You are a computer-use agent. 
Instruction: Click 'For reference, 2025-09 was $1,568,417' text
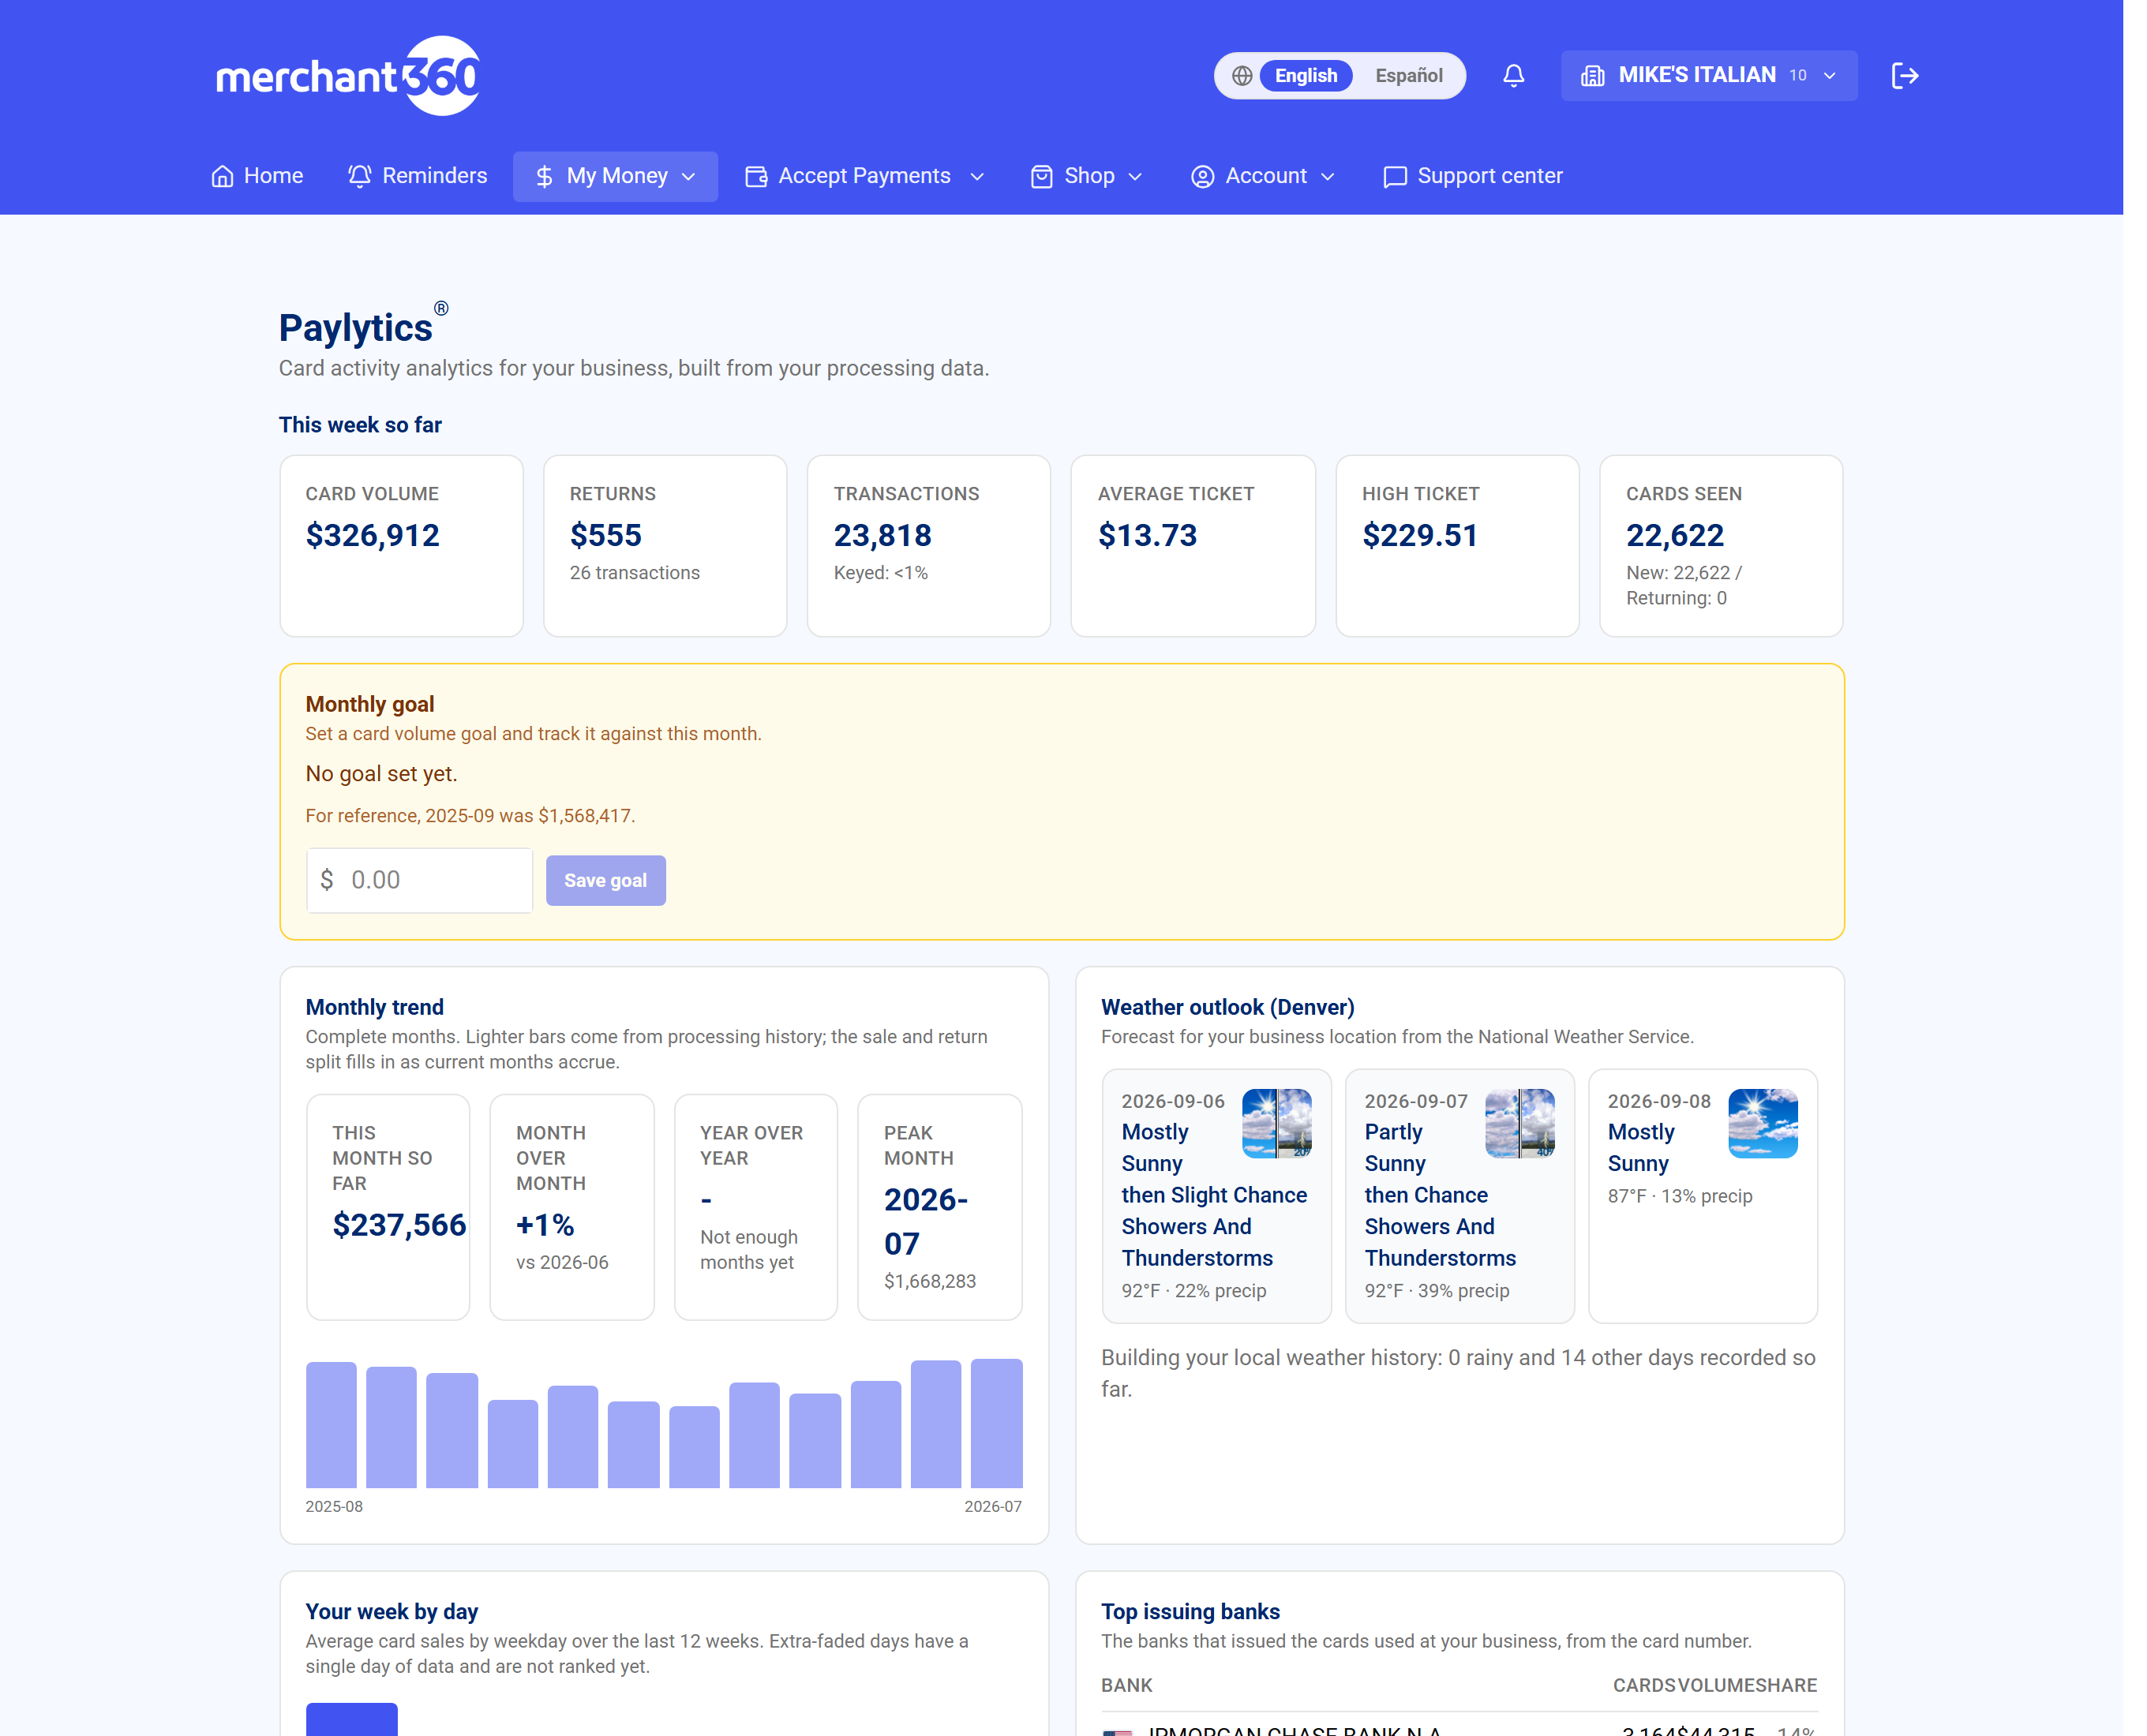tap(470, 815)
